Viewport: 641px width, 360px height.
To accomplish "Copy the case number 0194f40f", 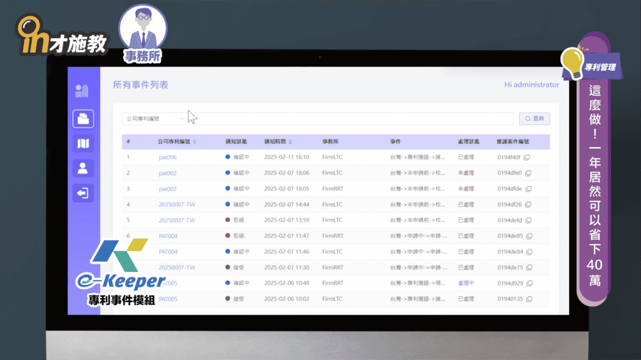I will pyautogui.click(x=527, y=157).
